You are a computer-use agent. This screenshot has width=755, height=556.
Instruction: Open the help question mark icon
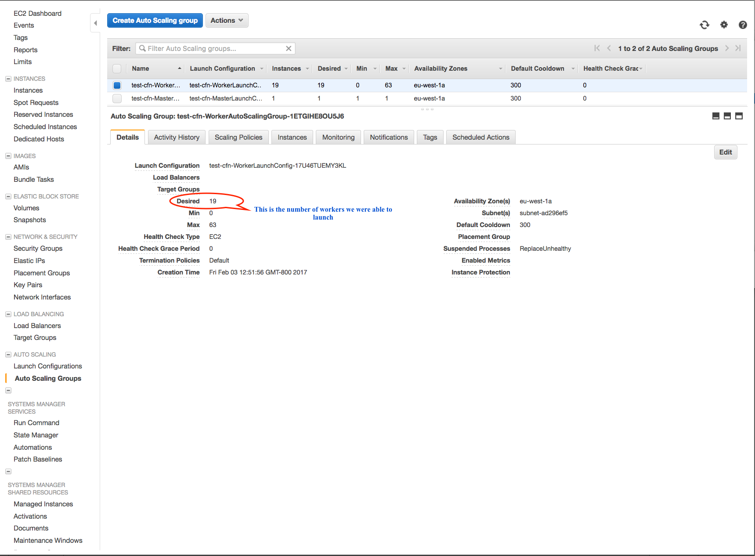[x=743, y=25]
